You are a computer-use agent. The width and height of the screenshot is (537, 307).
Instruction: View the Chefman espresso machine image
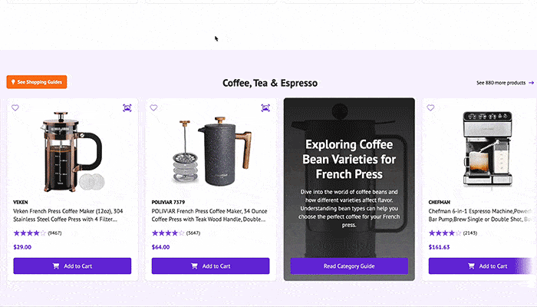(488, 150)
